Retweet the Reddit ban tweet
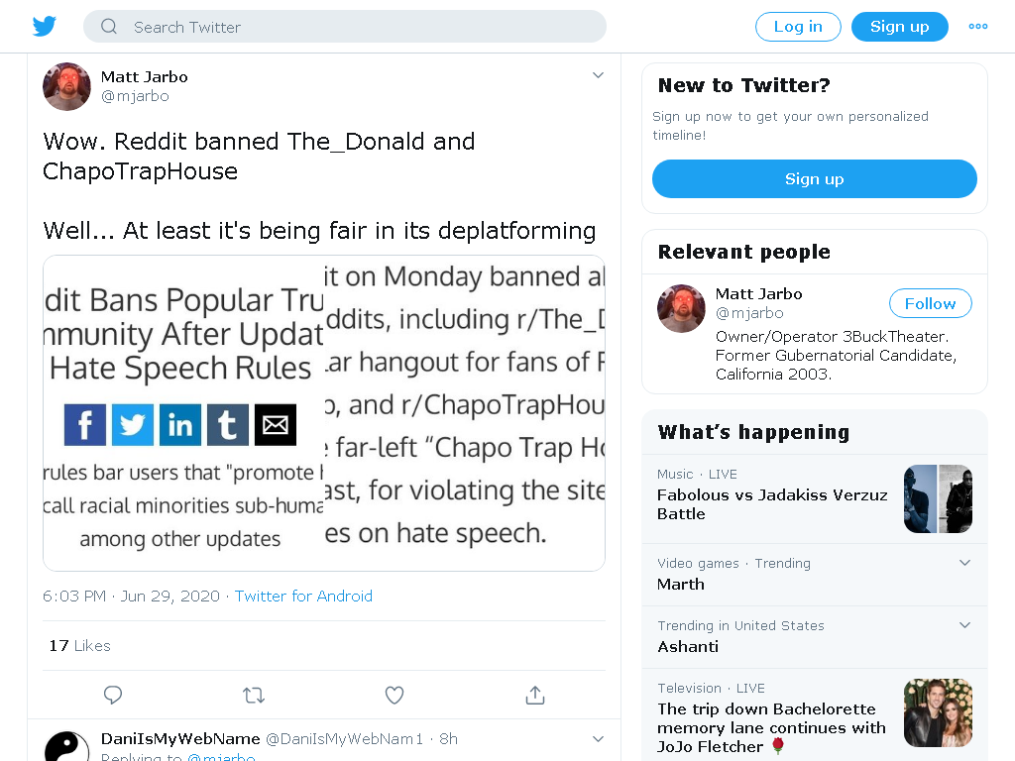Screen dimensions: 1015x761 click(x=254, y=695)
